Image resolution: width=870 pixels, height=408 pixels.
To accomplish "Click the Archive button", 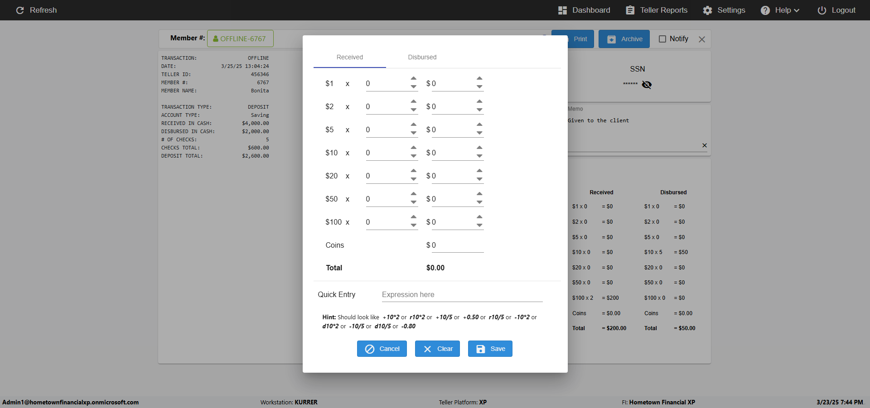I will tap(624, 39).
